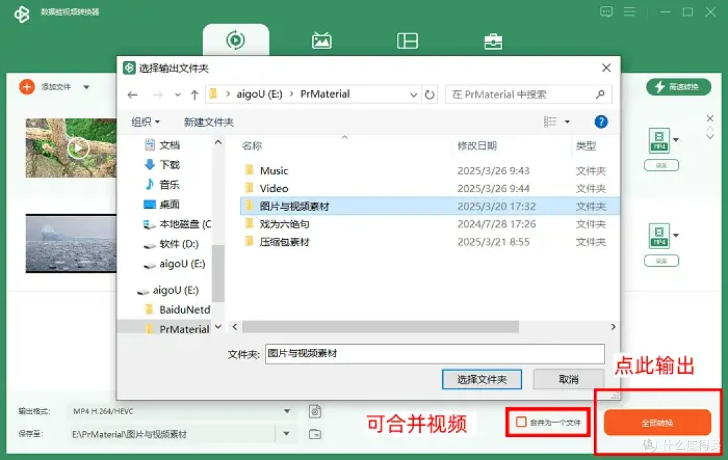Click horizontal scrollbar right arrow

coord(613,327)
